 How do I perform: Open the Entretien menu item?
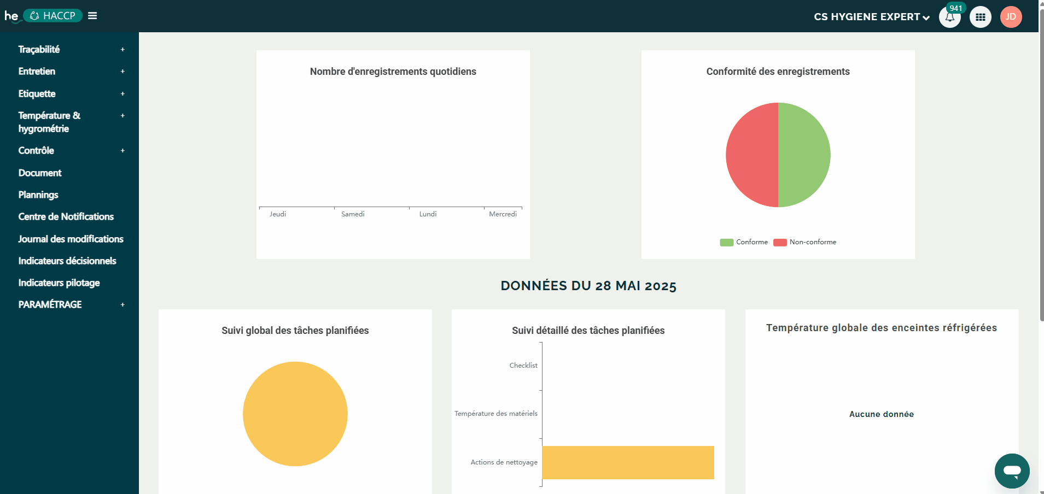(37, 71)
